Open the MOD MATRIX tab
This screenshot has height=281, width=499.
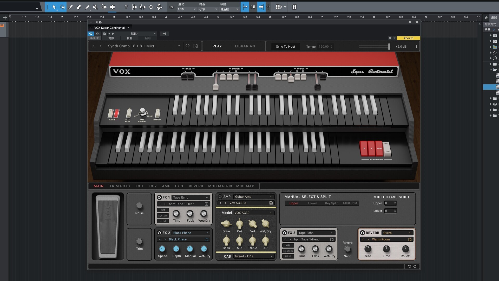220,186
